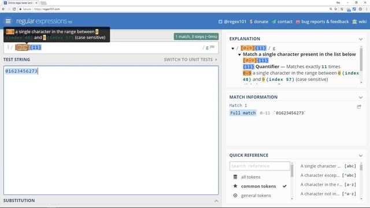Focus the Search reference field
370x208 pixels.
pos(260,166)
